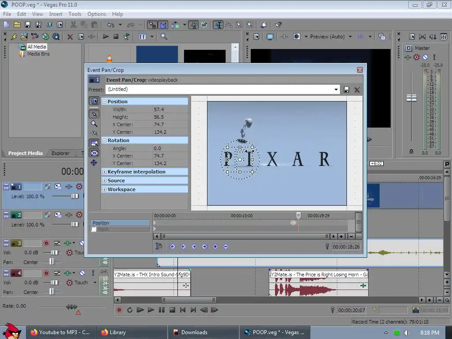The width and height of the screenshot is (452, 339).
Task: Arm track 4 for record
Action: pos(46,273)
